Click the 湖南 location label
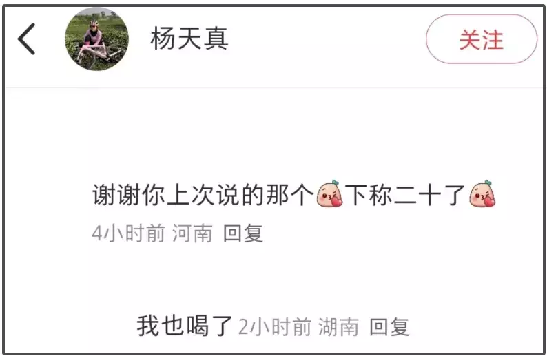 tap(338, 326)
